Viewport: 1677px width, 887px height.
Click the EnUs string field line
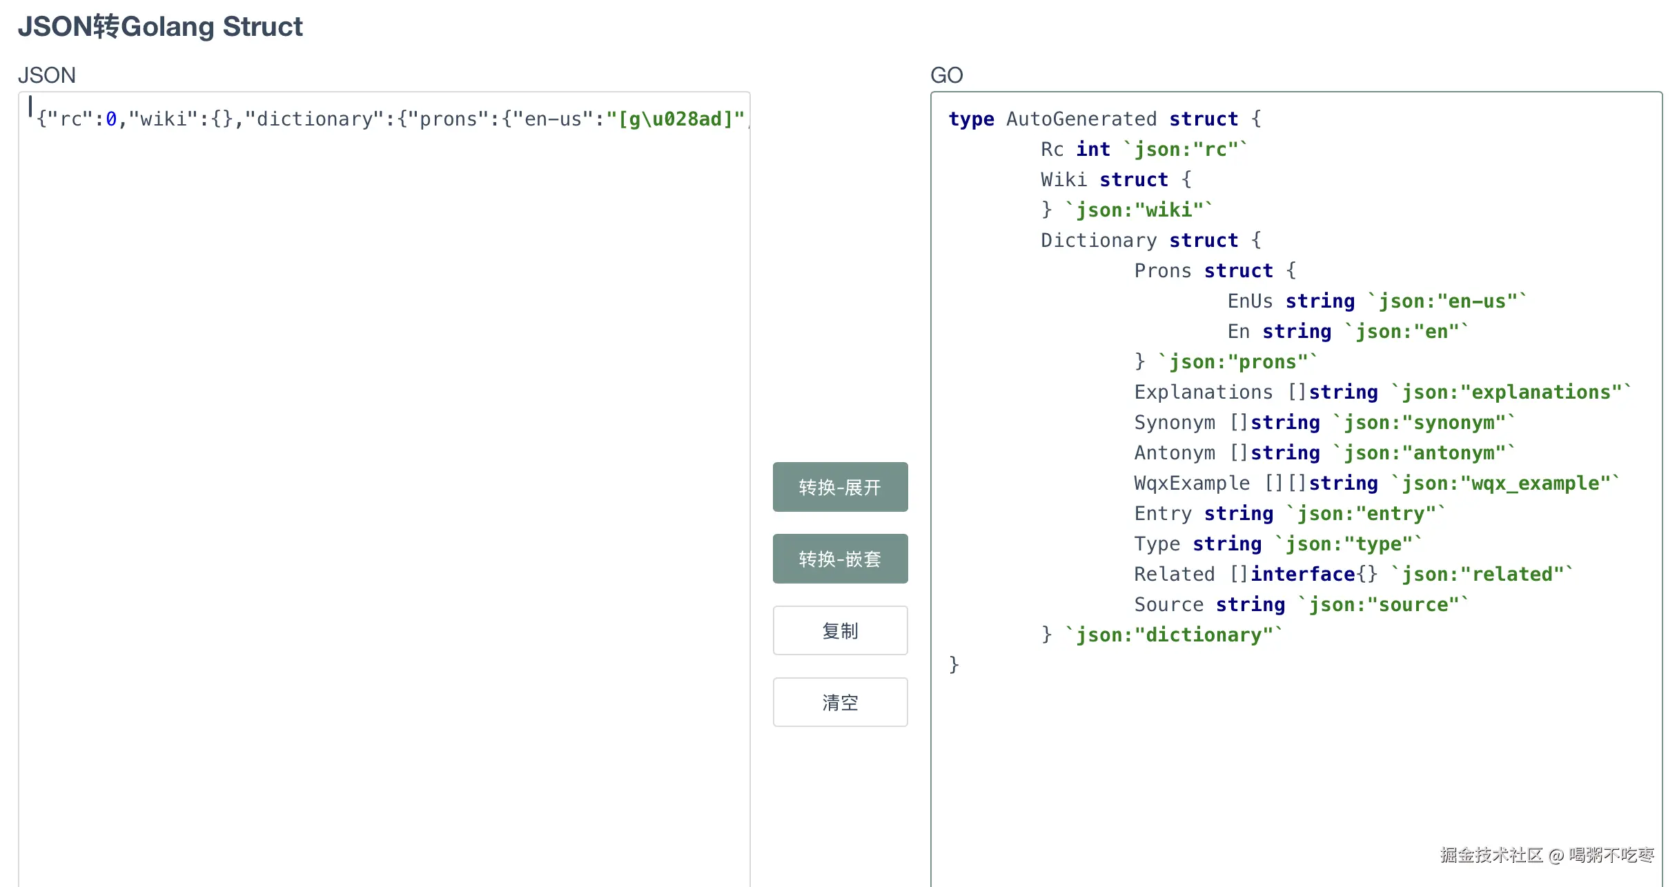tap(1376, 301)
